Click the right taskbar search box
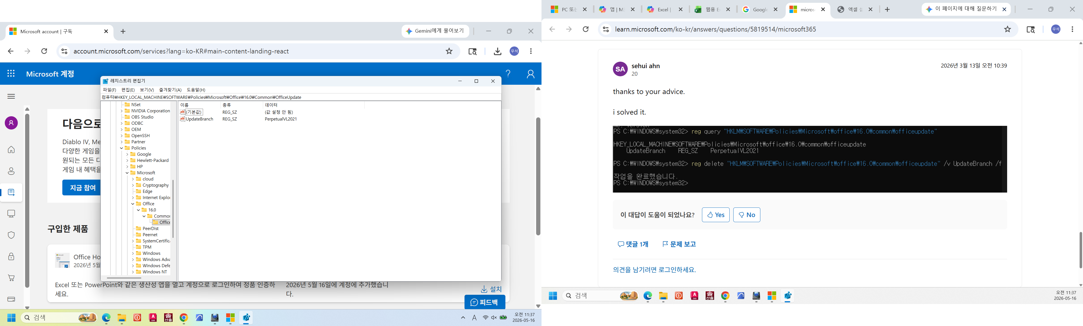 600,296
